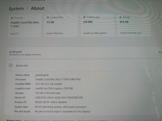
Task: Select the Device ID value 258C054C-D3CA-422D
Action: tap(59, 98)
